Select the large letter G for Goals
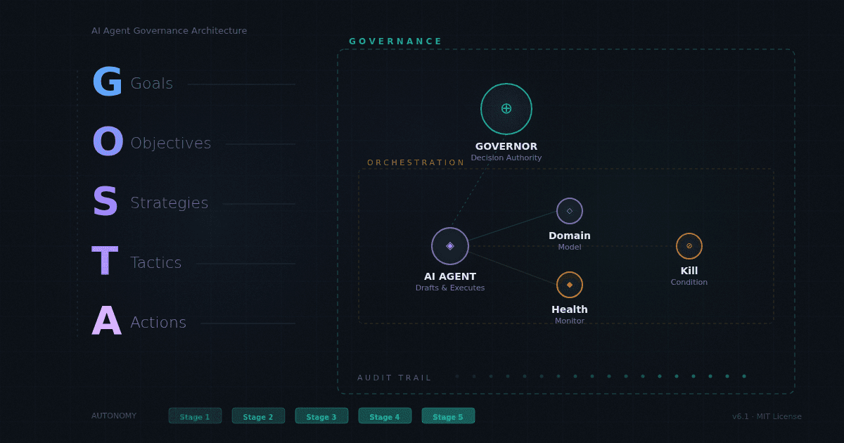Image resolution: width=844 pixels, height=443 pixels. coord(105,81)
